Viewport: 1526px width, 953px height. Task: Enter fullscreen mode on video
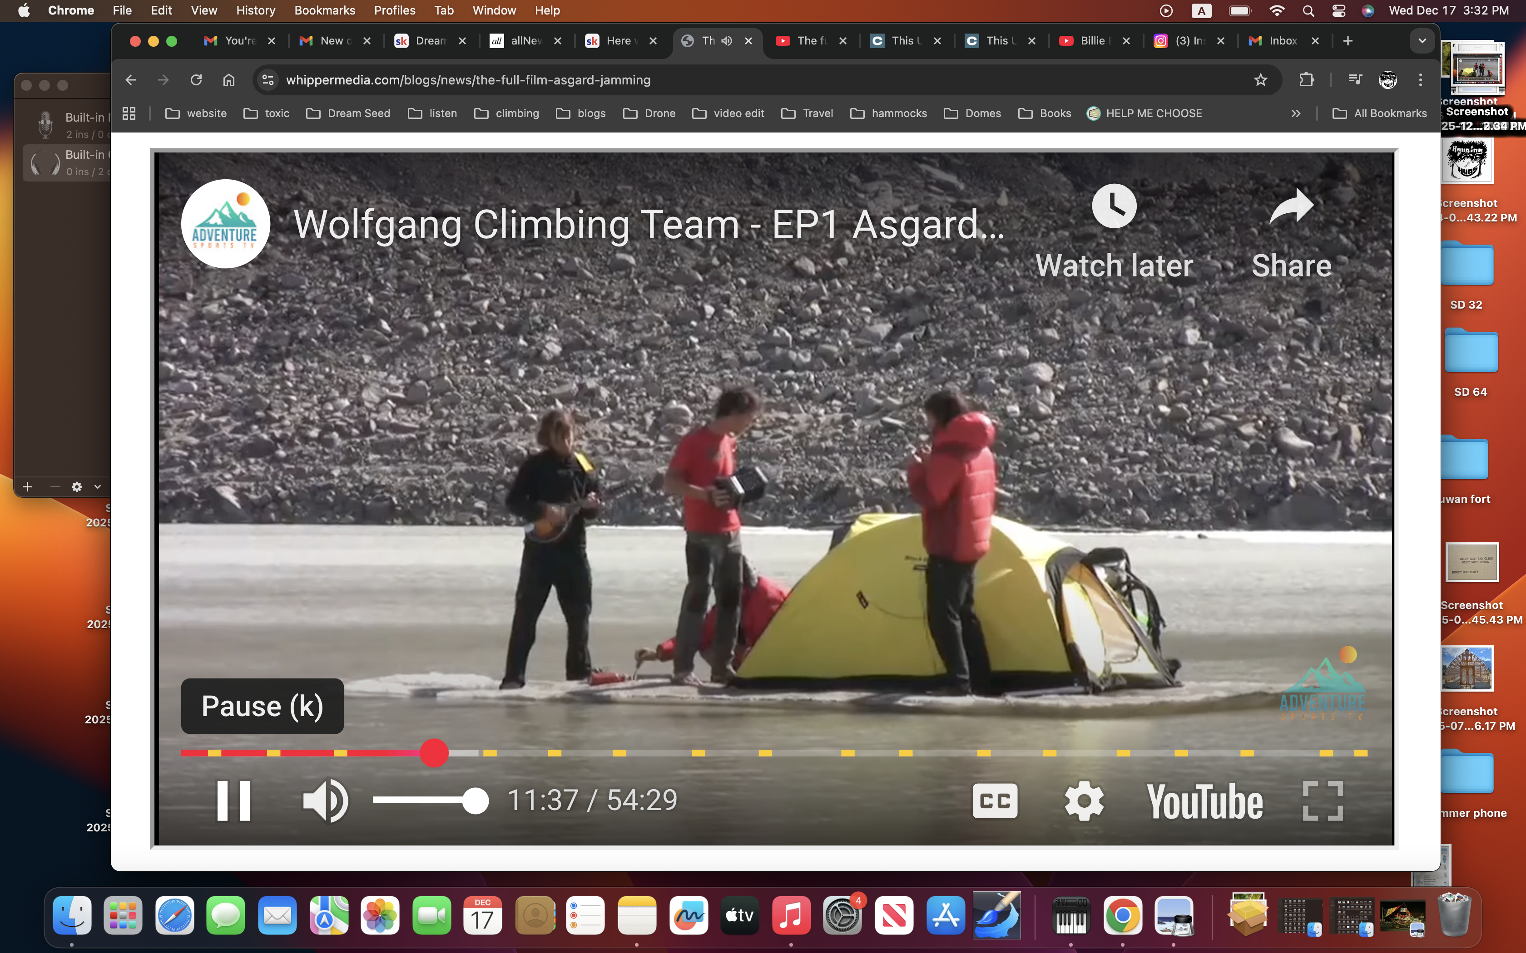click(1323, 801)
